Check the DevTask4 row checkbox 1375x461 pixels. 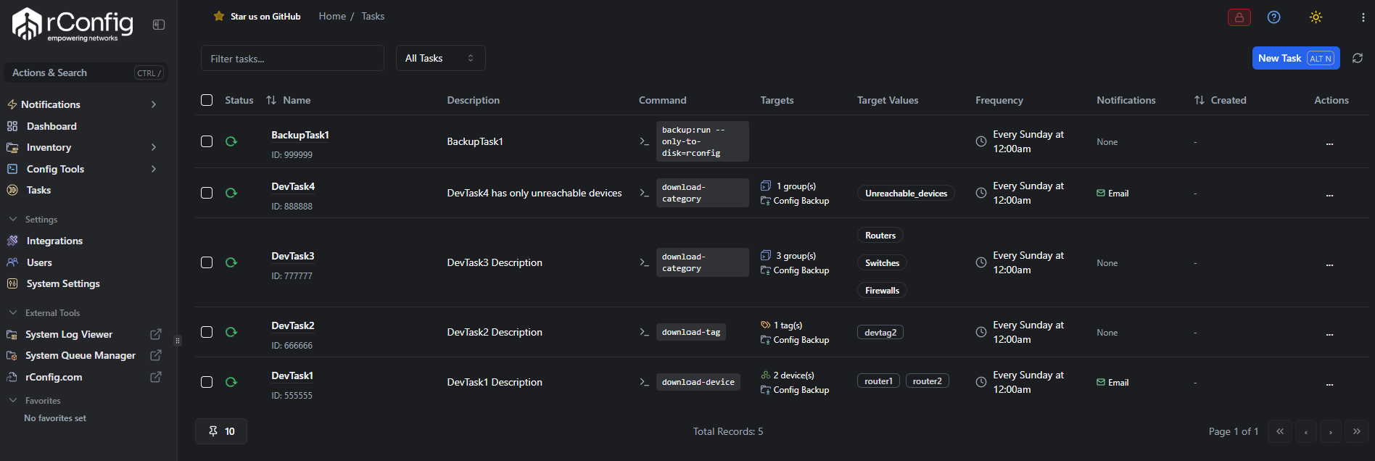207,193
